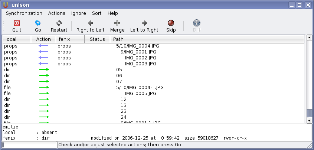Viewport: 314px width, 150px height.
Task: Click the Merge plus icon
Action: pos(117,23)
